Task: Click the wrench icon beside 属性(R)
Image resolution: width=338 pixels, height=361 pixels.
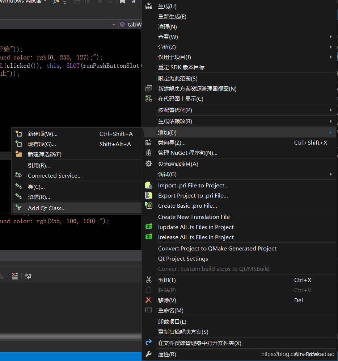Action: click(149, 354)
